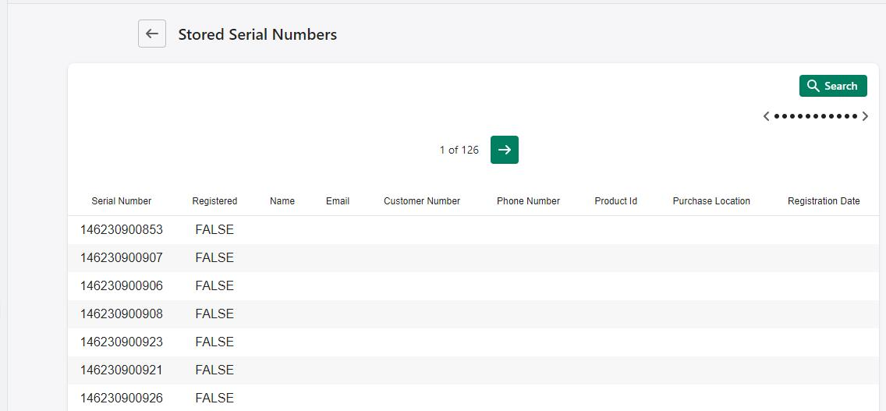The image size is (886, 411).
Task: Click the right chevron of column pager
Action: click(x=865, y=116)
